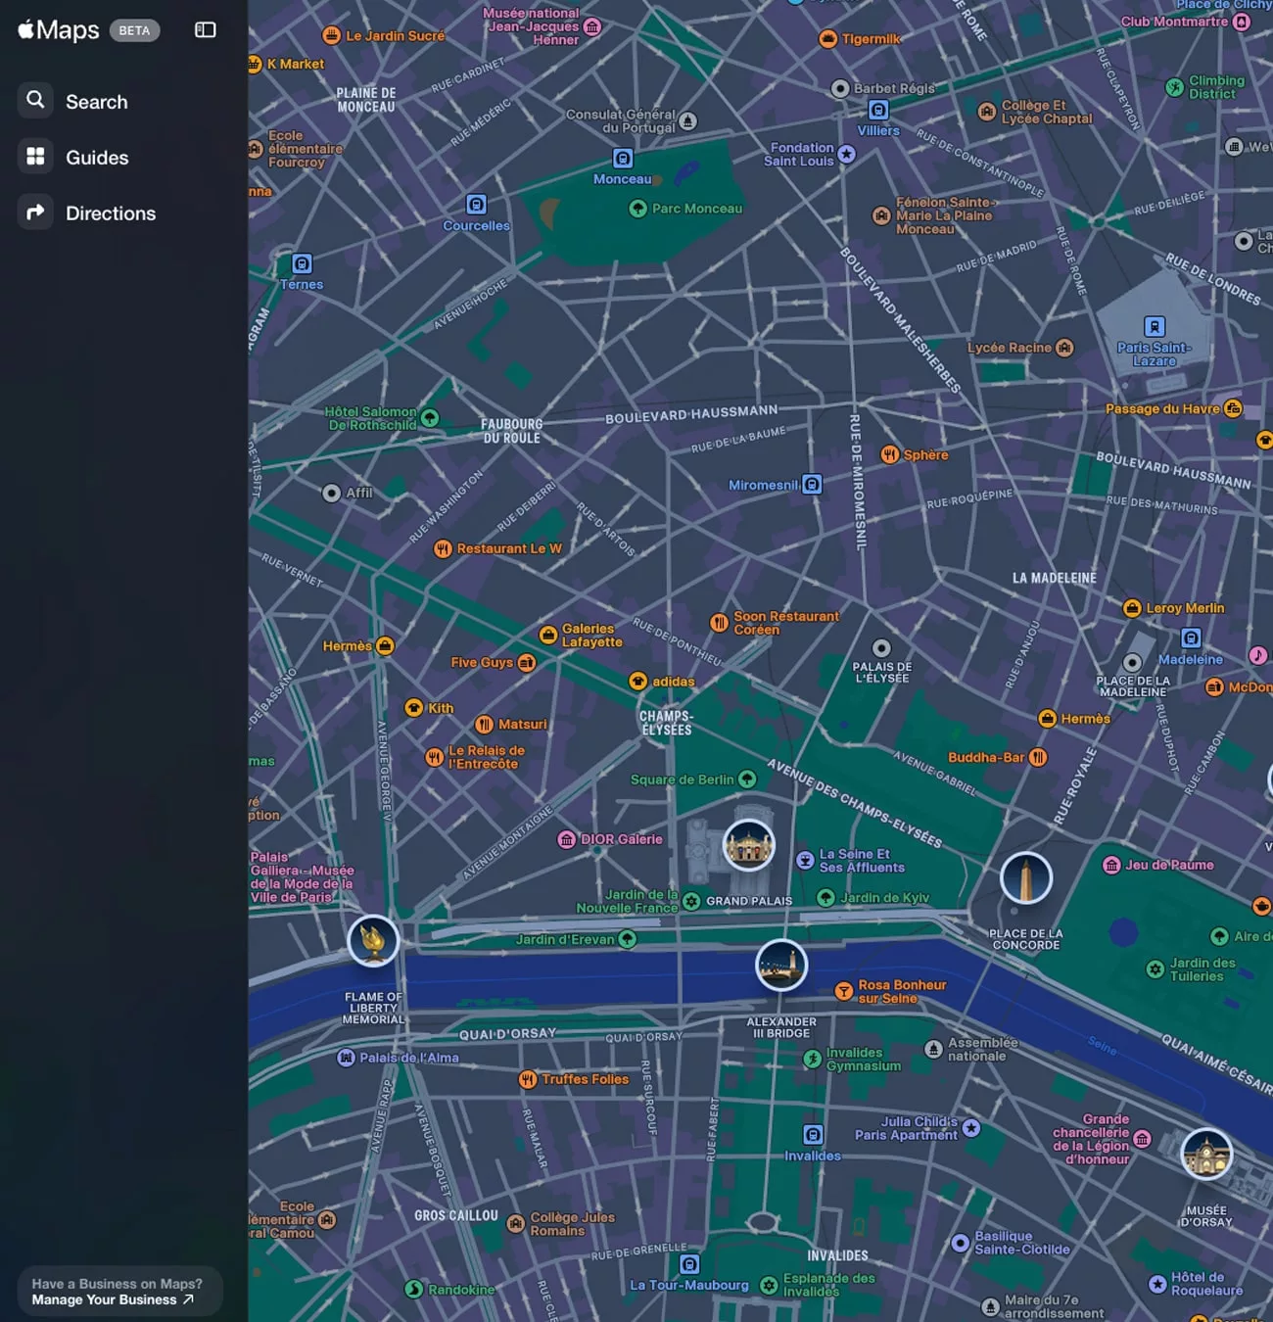Image resolution: width=1273 pixels, height=1322 pixels.
Task: Click the Miromesnil metro station icon
Action: point(812,484)
